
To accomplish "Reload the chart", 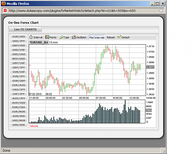I will pyautogui.click(x=110, y=37).
